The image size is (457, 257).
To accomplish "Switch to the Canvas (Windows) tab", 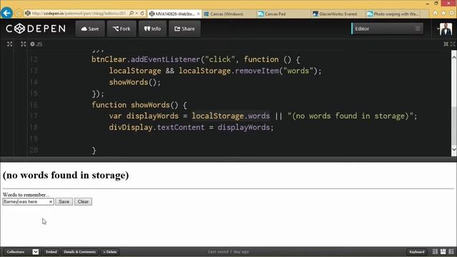I will tap(229, 14).
